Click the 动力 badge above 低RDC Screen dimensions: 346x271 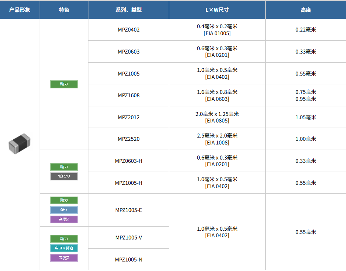point(64,167)
